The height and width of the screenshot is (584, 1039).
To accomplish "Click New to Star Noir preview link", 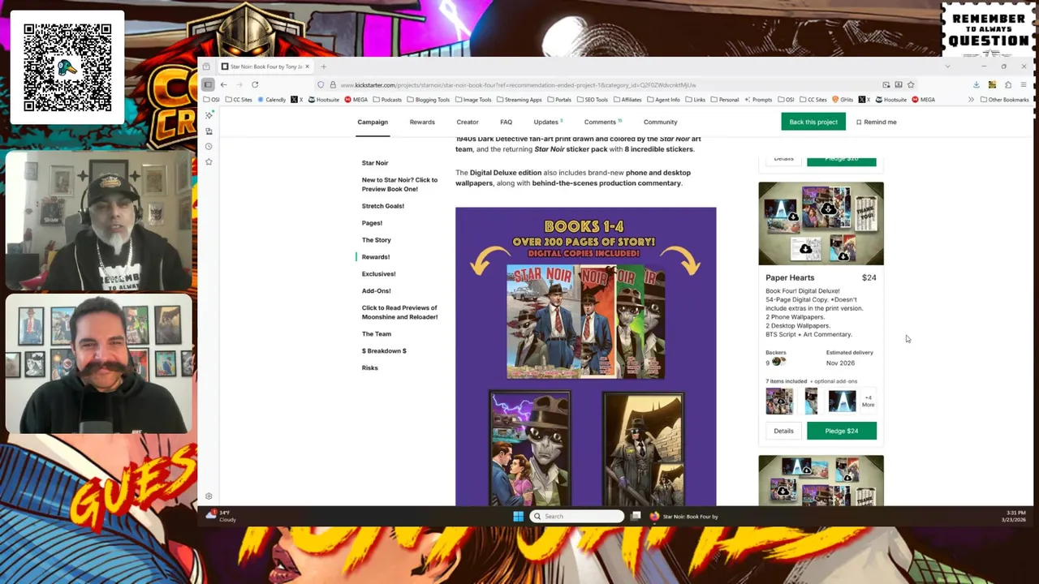I will (x=399, y=185).
